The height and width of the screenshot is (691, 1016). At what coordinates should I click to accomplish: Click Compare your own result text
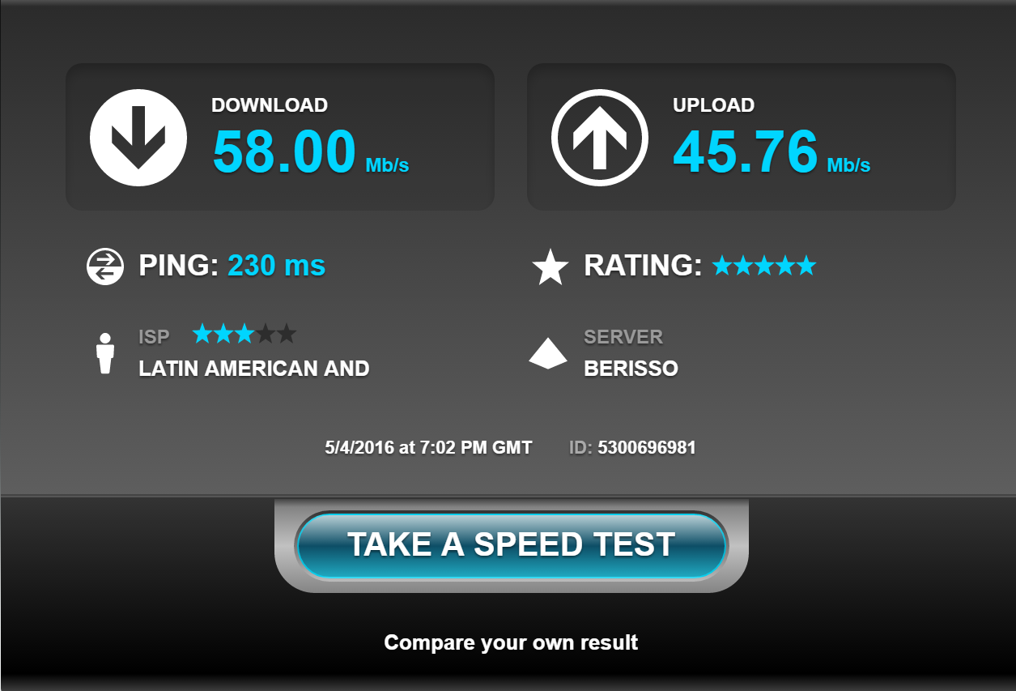pos(511,642)
